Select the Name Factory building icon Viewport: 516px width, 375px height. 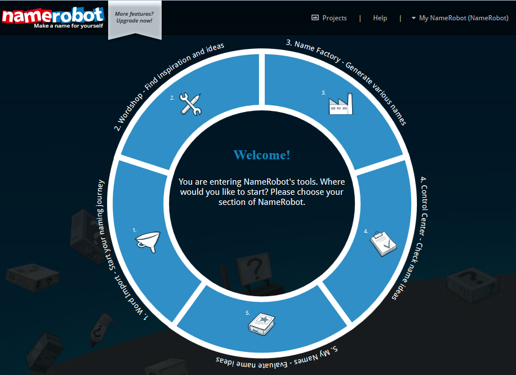pyautogui.click(x=341, y=104)
